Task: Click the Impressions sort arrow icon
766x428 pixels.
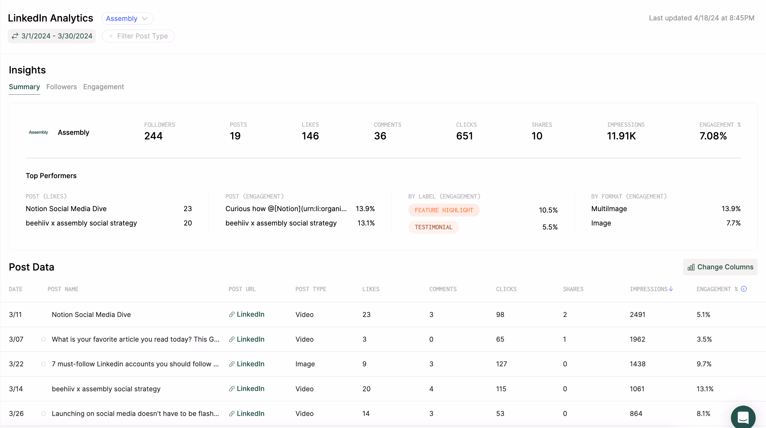Action: point(671,289)
